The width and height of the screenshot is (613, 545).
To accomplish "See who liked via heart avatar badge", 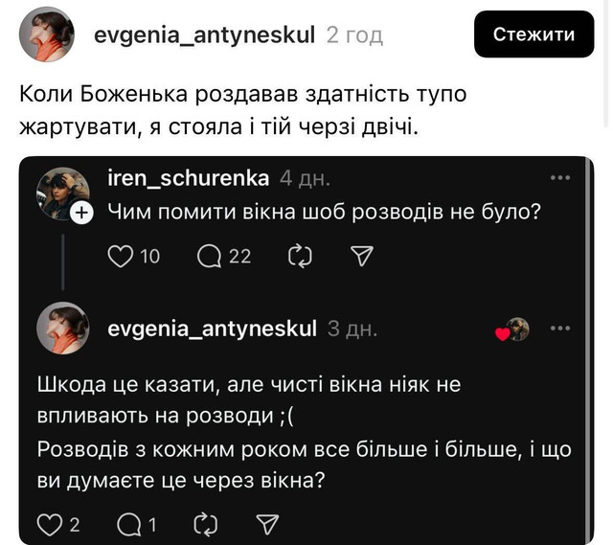I will click(x=514, y=330).
